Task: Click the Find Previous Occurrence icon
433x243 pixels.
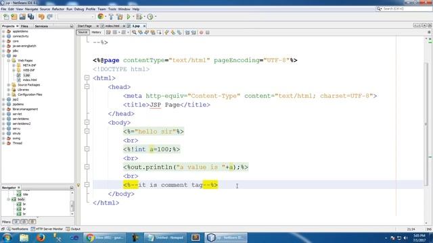Action: (x=140, y=32)
